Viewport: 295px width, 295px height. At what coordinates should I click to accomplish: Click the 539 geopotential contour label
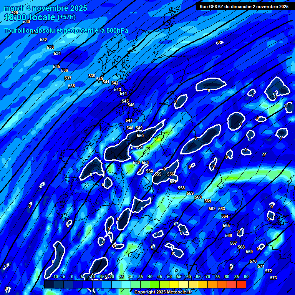tap(92, 76)
